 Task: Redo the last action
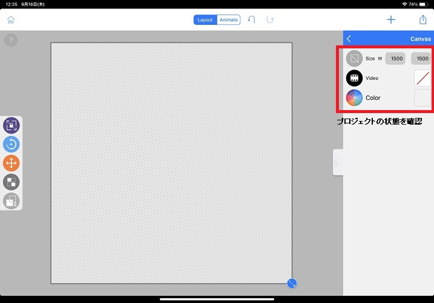pyautogui.click(x=270, y=20)
